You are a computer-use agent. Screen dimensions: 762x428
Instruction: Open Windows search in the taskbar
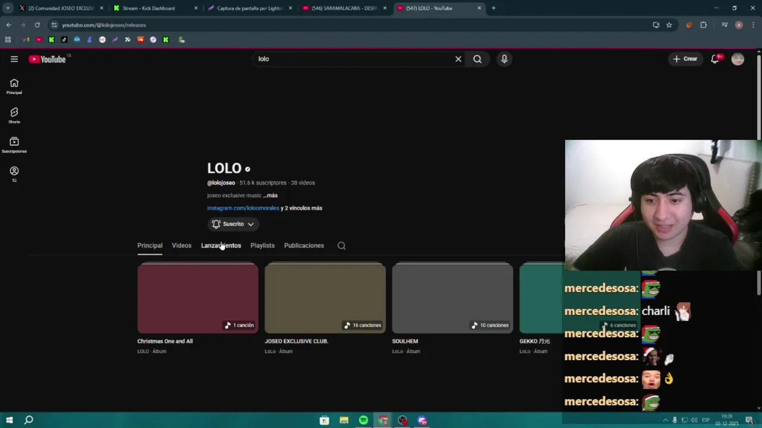pos(29,420)
